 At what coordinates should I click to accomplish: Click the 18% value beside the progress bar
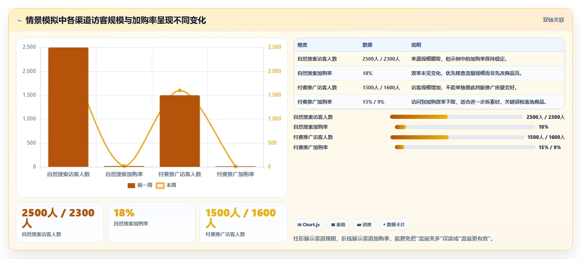(543, 127)
